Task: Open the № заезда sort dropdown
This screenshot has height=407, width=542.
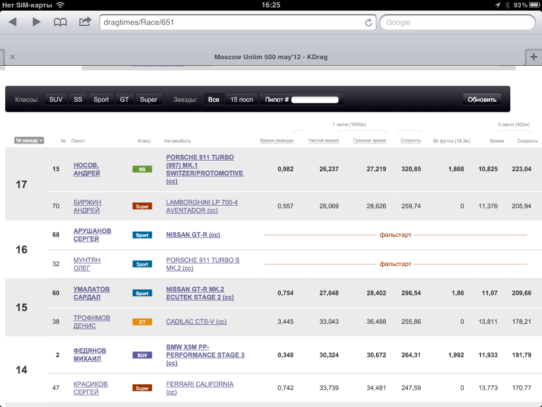Action: (x=29, y=140)
